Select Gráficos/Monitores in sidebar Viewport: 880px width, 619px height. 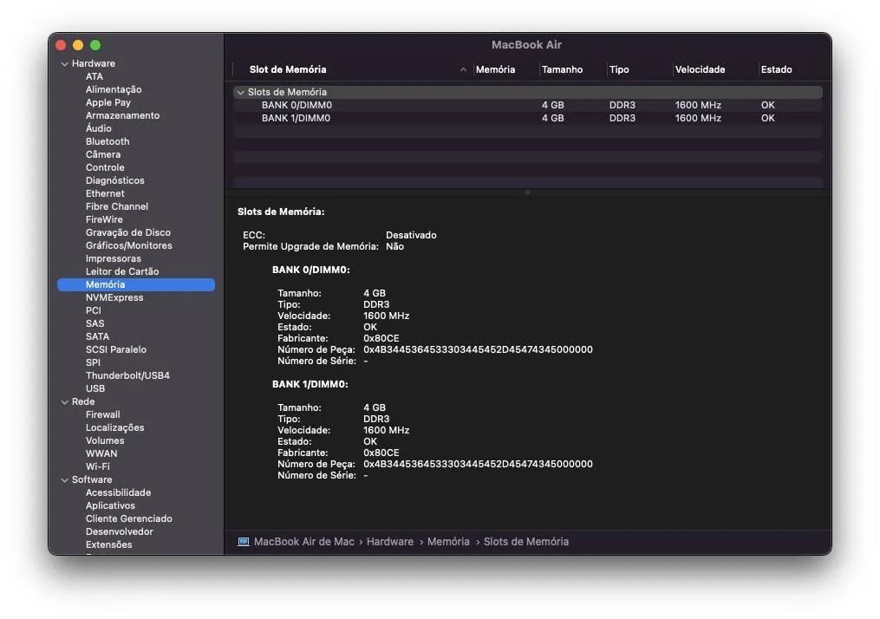pyautogui.click(x=128, y=245)
